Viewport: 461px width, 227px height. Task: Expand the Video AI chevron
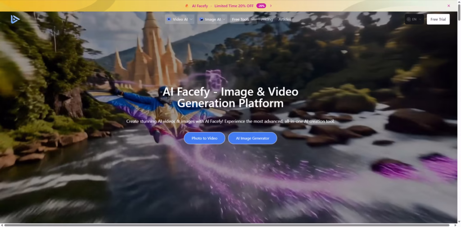pos(191,19)
